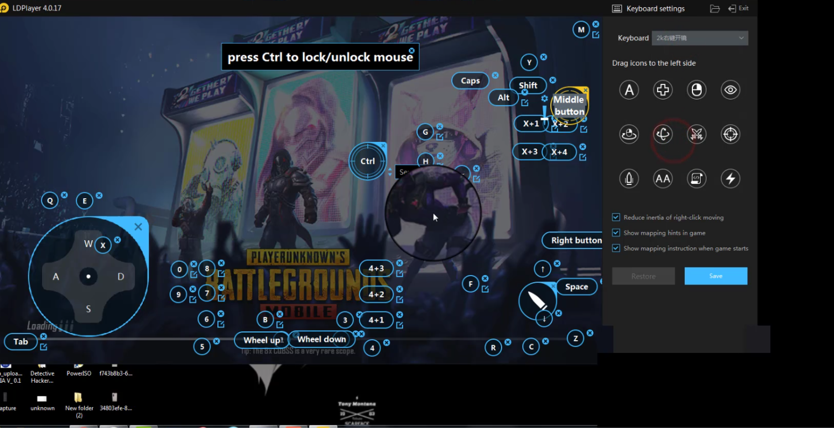
Task: Select the up arrow key mapping
Action: point(543,269)
